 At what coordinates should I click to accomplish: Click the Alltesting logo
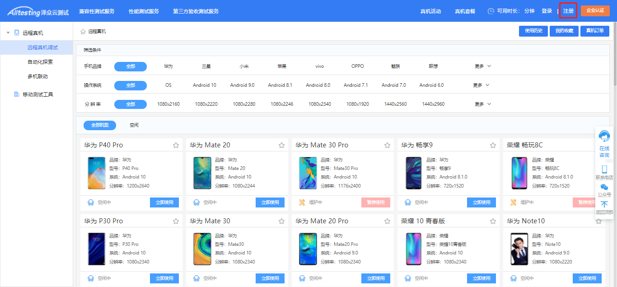coord(38,11)
